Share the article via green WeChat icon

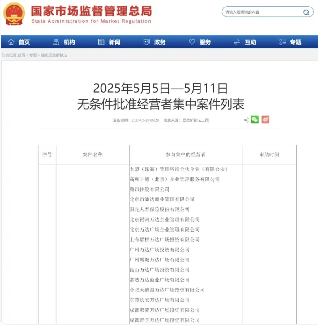(255, 120)
